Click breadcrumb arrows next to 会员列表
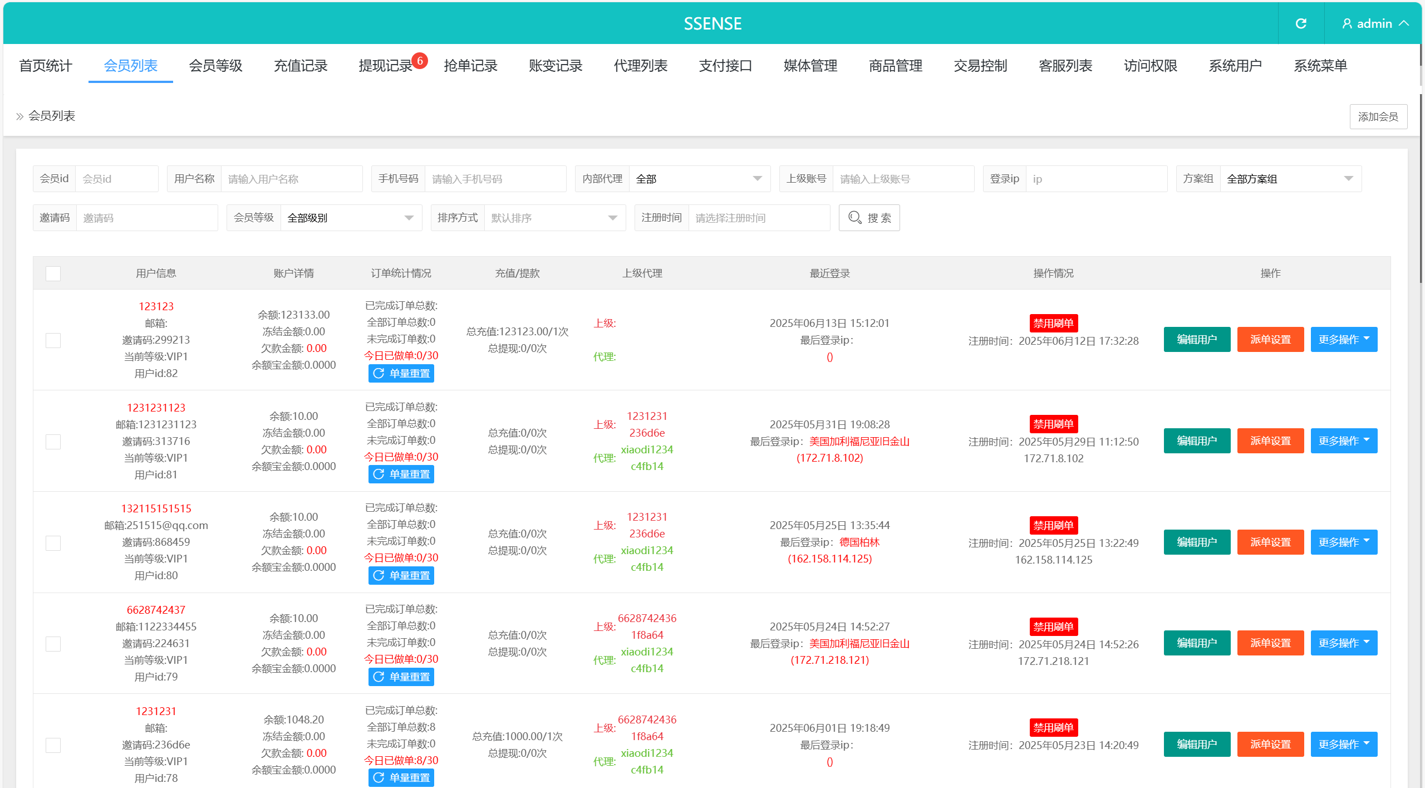This screenshot has height=788, width=1425. (x=19, y=116)
